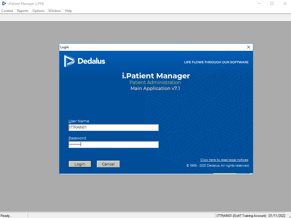This screenshot has height=218, width=291.
Task: Click the 'Main Application v7.1' text
Action: point(155,89)
